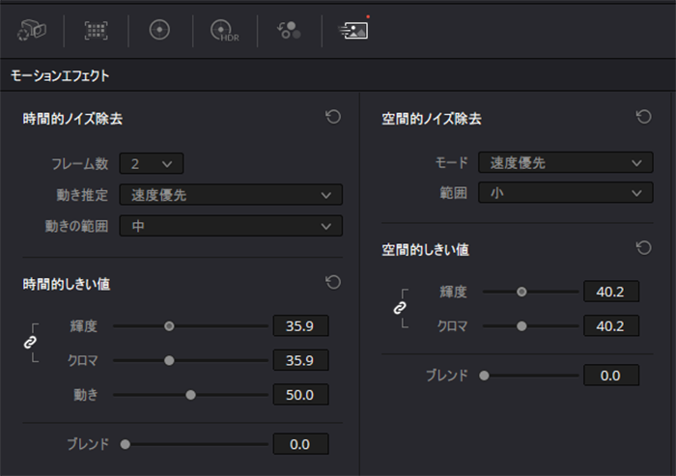Select the Color Wheels palette icon
Screen dimensions: 676x476
pyautogui.click(x=159, y=30)
